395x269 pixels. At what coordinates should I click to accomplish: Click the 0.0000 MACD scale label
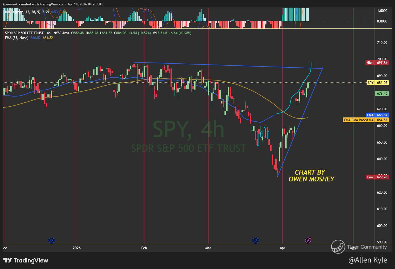(x=382, y=21)
